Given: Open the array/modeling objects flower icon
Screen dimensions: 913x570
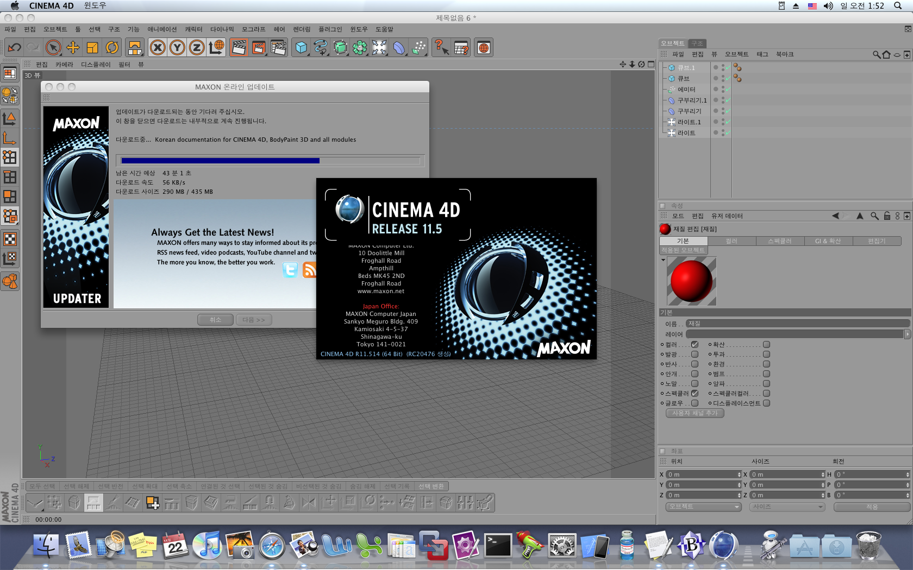Looking at the screenshot, I should [360, 48].
